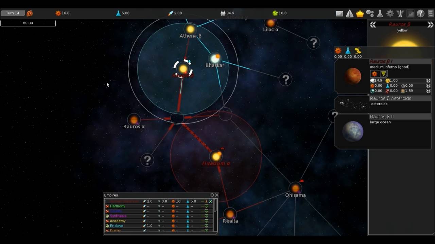The height and width of the screenshot is (244, 435).
Task: Select the currently highlighted Rauros β star
Action: (183, 69)
